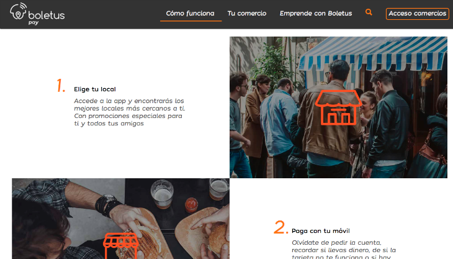Open Emprende con Boletus page
453x259 pixels.
point(316,13)
